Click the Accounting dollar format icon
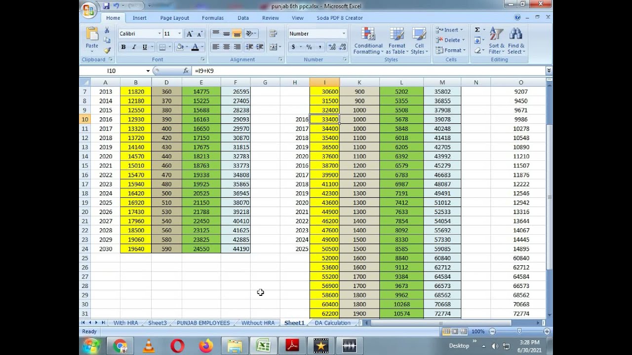Screen dimensions: 632x355 (x=293, y=47)
